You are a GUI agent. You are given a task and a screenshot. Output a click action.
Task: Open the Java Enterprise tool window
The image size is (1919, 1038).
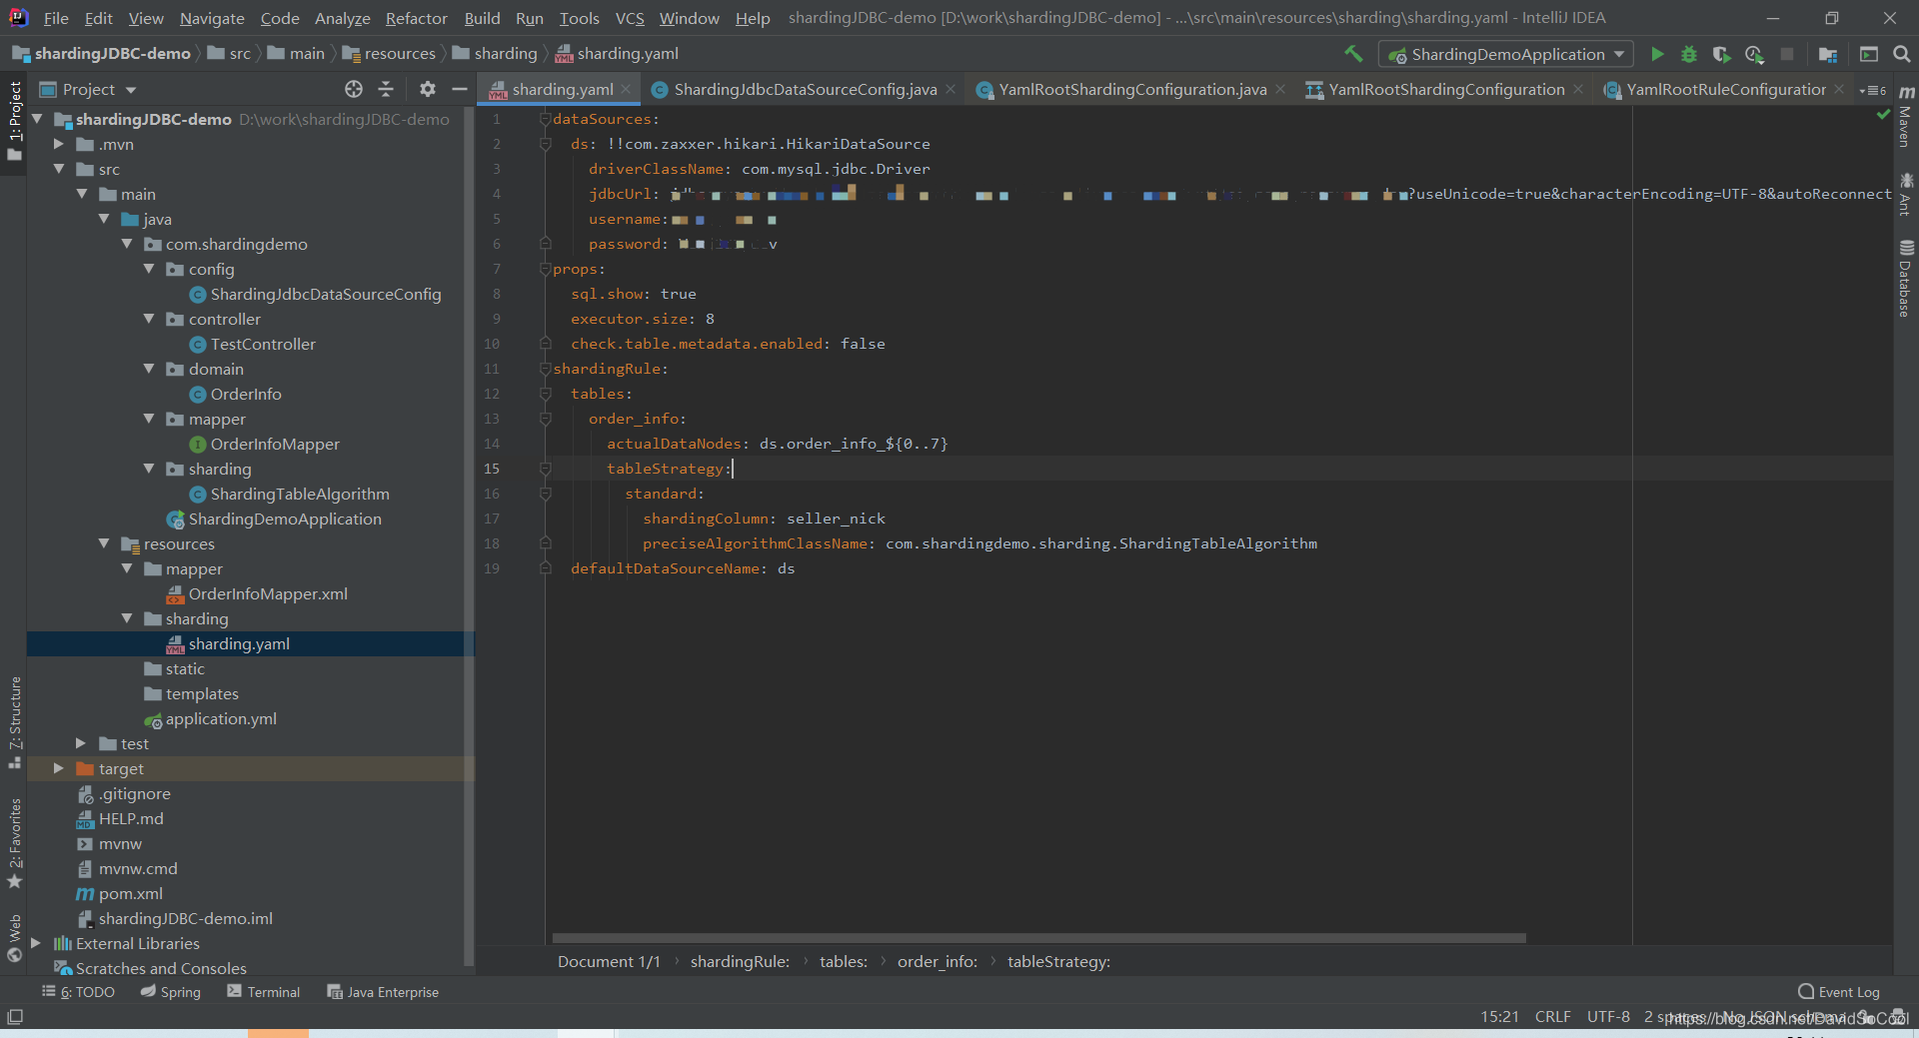pos(384,992)
